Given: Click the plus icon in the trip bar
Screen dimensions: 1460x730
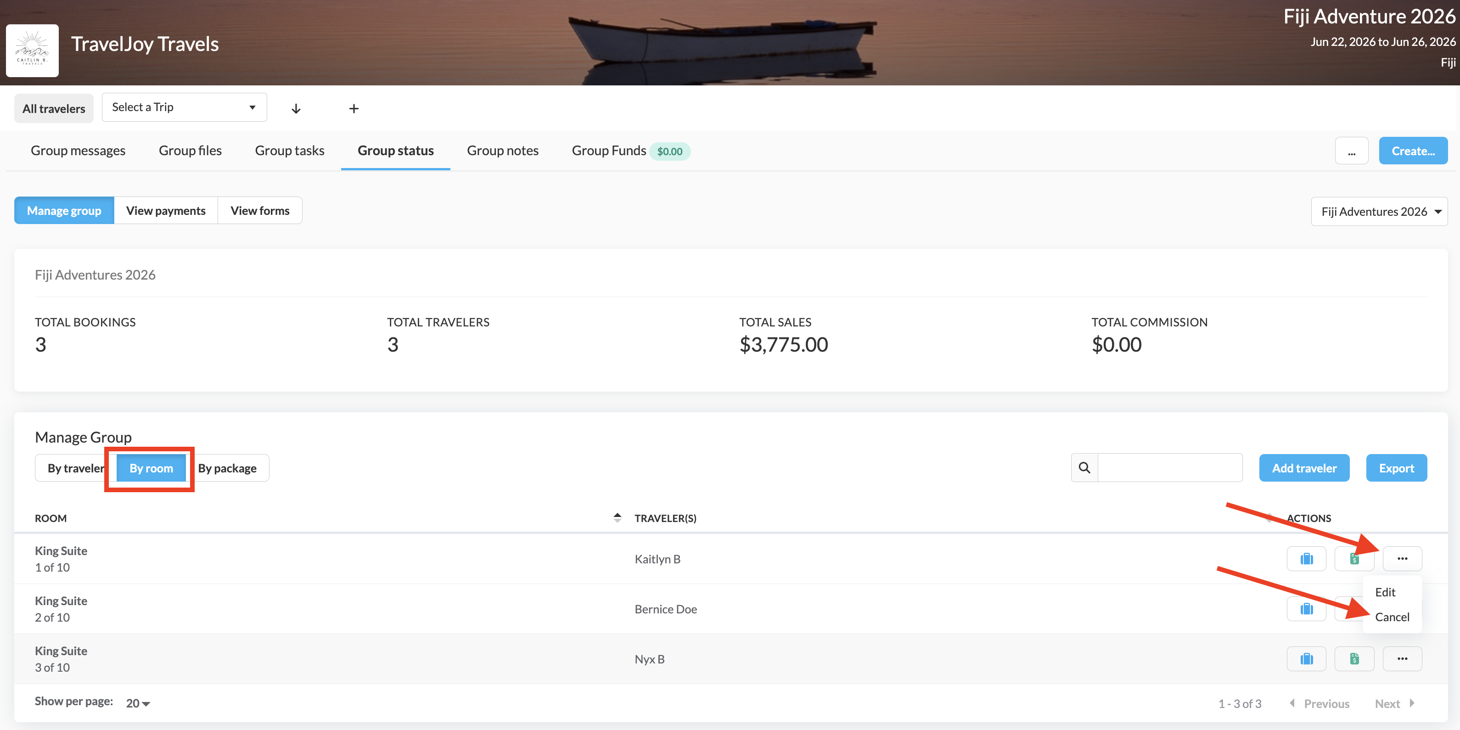Looking at the screenshot, I should click(354, 108).
